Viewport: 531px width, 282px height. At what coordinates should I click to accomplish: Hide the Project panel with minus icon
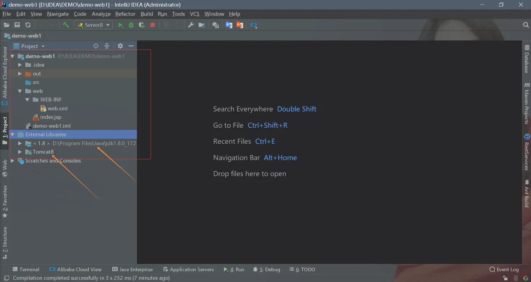pyautogui.click(x=131, y=46)
